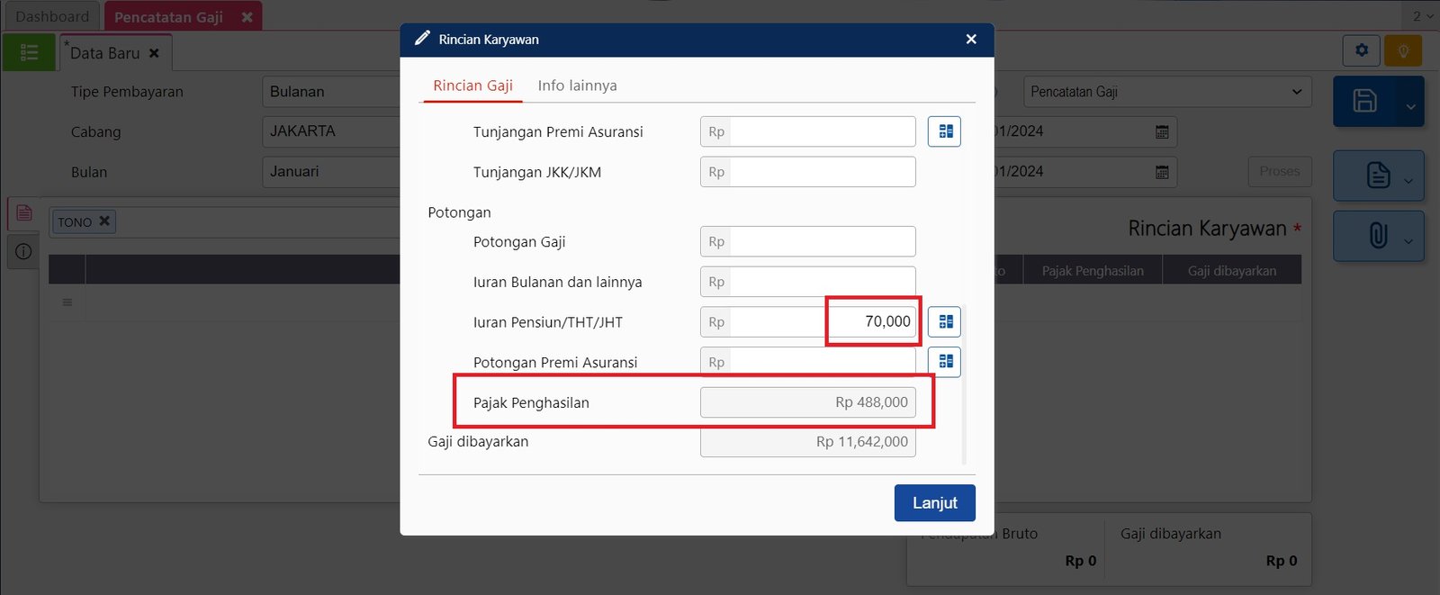Viewport: 1440px width, 595px height.
Task: Click the green list menu icon
Action: 29,52
